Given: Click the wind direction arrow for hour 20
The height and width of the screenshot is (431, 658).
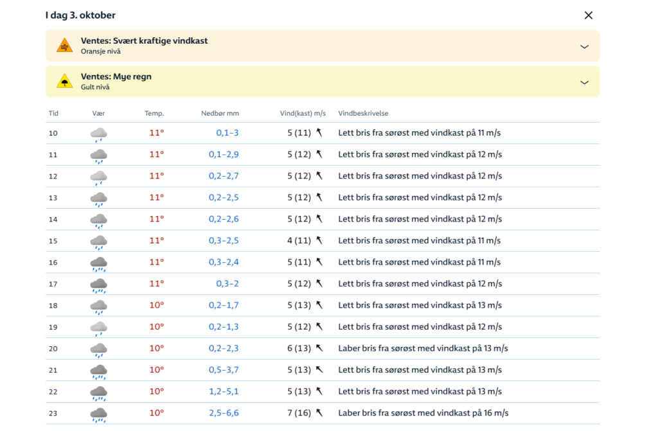Looking at the screenshot, I should (x=318, y=348).
